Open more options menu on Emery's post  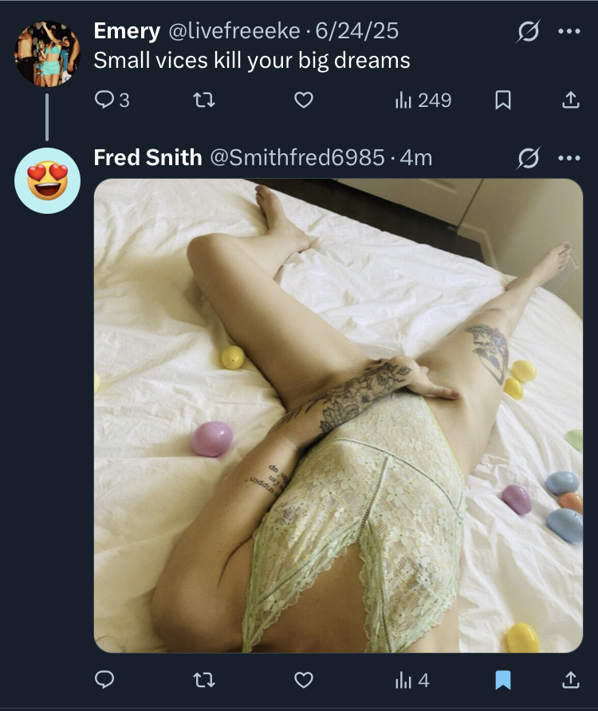569,31
